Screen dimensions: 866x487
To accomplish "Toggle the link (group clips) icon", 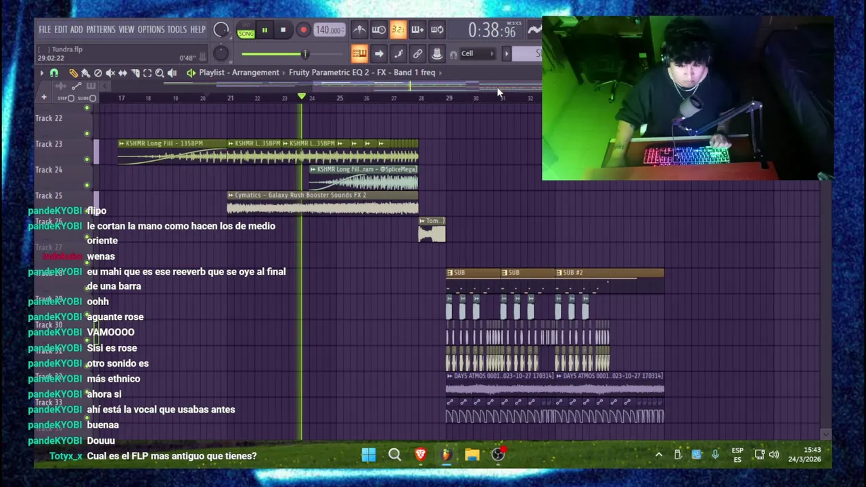I will (417, 54).
